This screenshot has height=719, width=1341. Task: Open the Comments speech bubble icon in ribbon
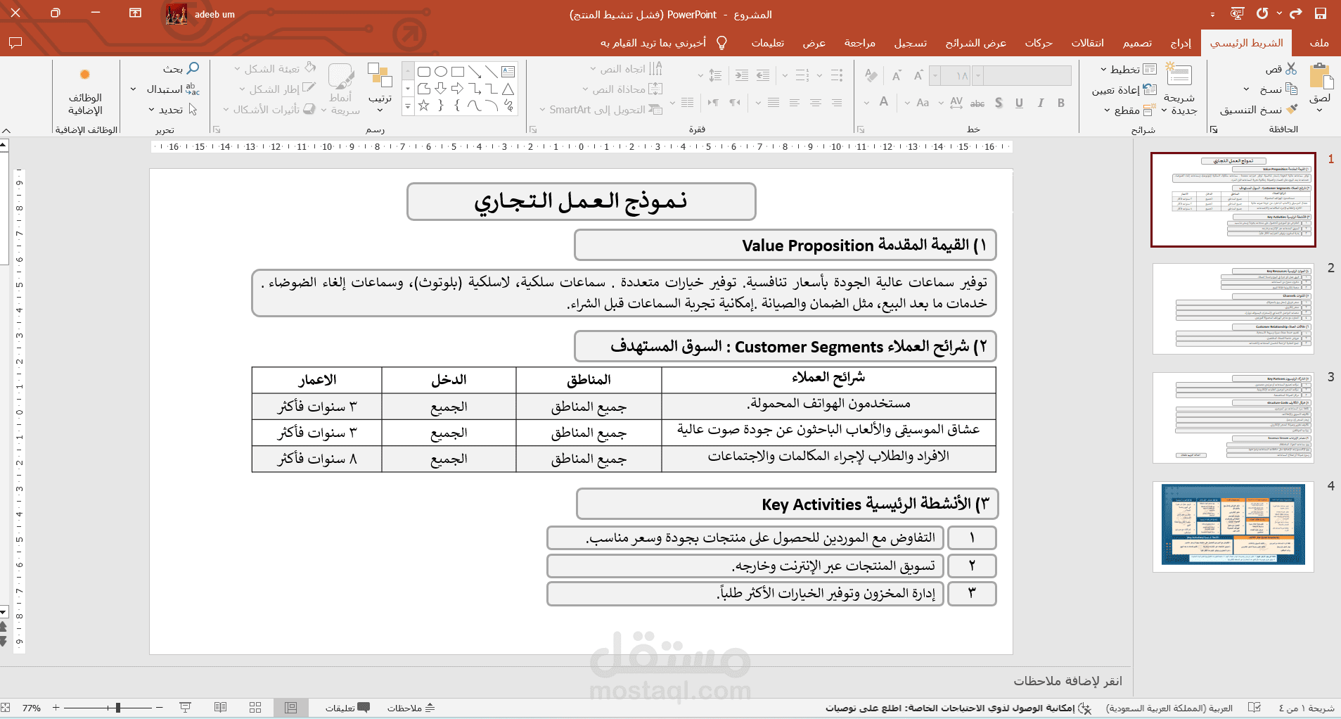coord(15,43)
